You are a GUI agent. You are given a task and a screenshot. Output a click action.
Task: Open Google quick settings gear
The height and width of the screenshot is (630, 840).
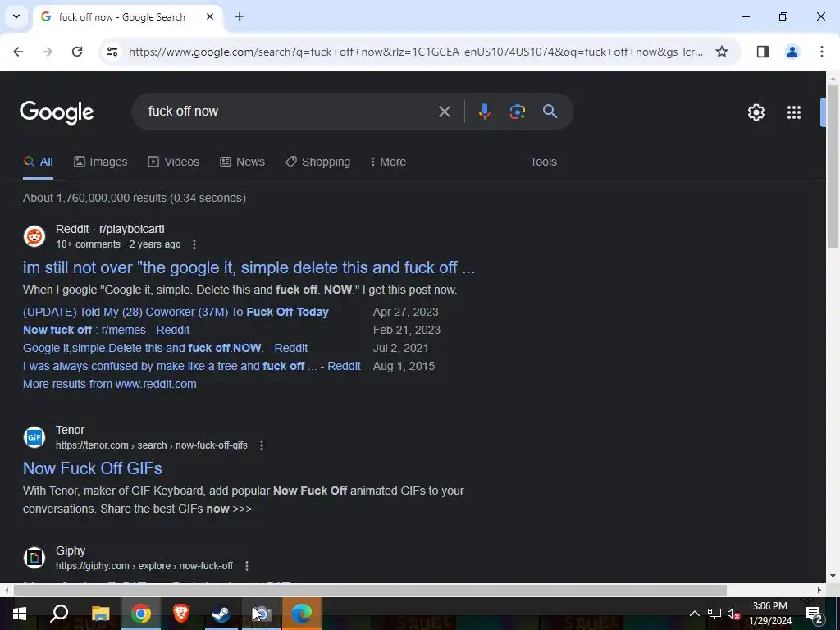(756, 112)
